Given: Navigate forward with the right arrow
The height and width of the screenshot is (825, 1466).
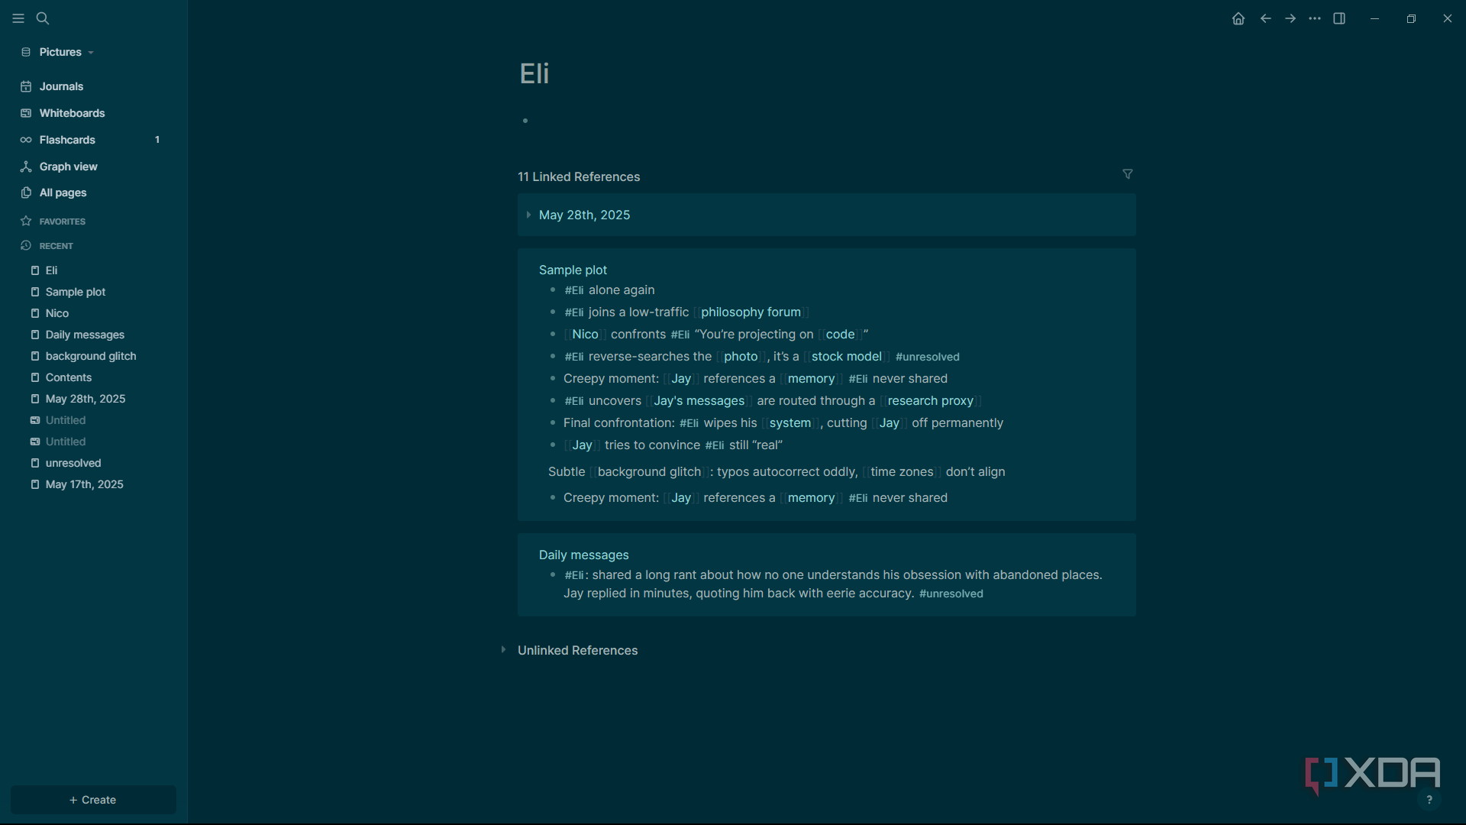Looking at the screenshot, I should [1290, 18].
